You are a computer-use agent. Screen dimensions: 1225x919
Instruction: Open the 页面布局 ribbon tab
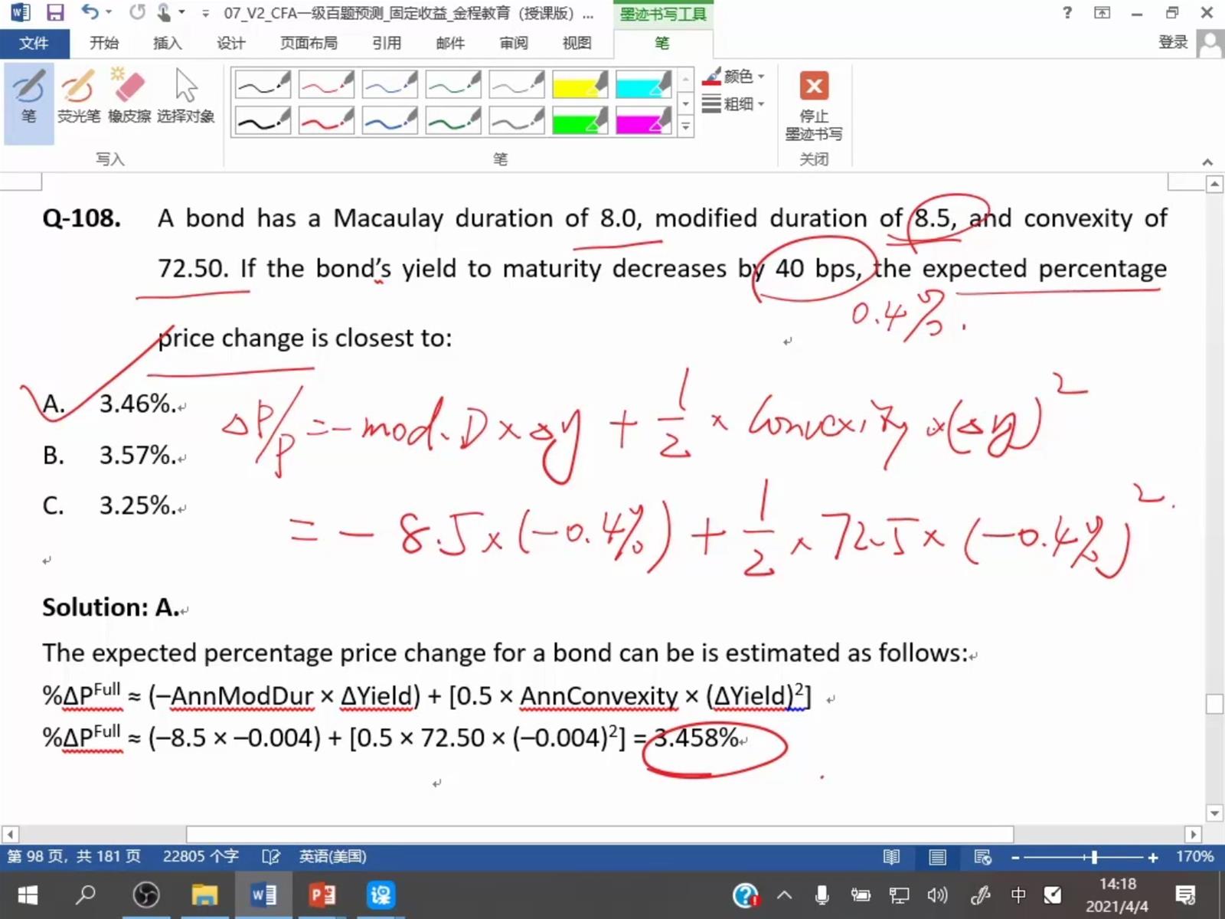[x=309, y=43]
